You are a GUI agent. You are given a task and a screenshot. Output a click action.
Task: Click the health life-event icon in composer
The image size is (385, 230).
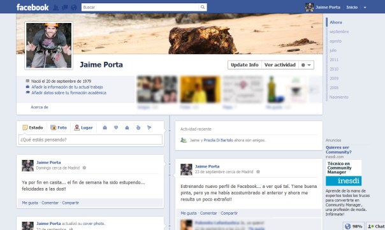pyautogui.click(x=138, y=127)
